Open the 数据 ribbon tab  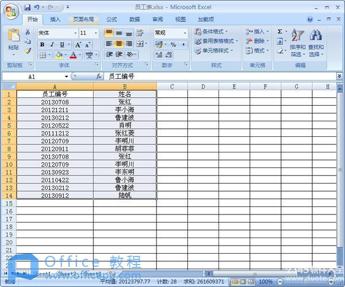135,19
